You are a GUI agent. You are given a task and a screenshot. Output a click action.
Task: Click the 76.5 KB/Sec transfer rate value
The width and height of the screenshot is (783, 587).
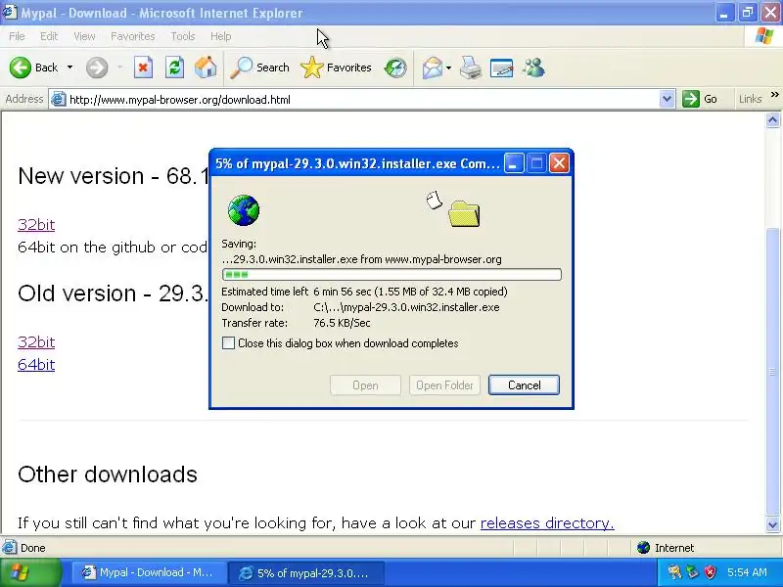coord(342,323)
